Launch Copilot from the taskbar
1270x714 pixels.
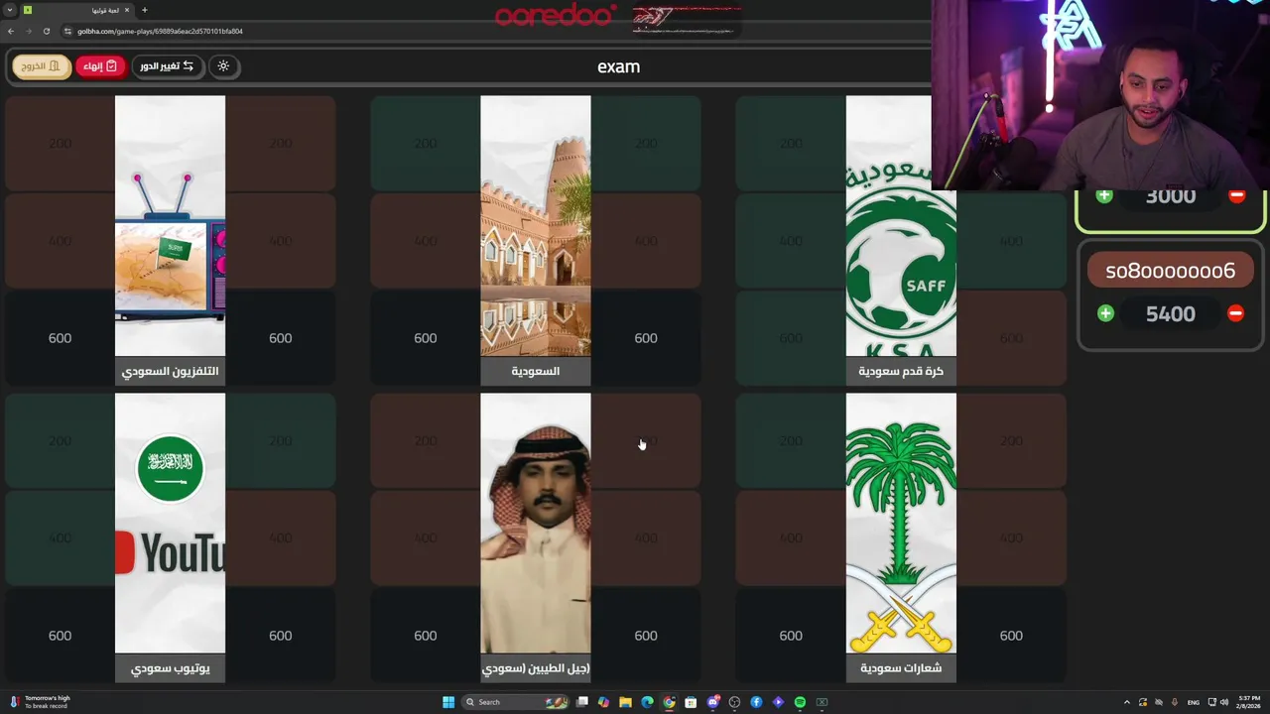coord(603,702)
